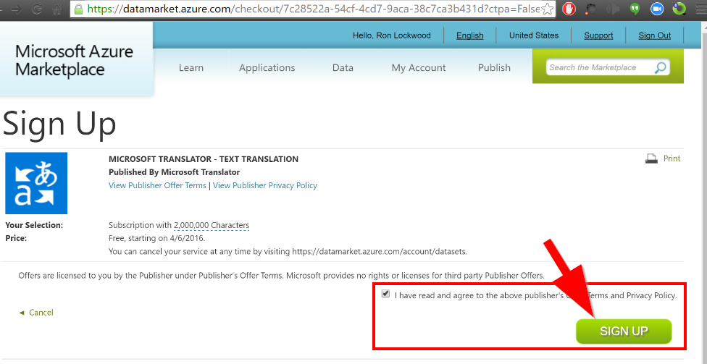Click the Microsoft Translator - Text Translation title
The height and width of the screenshot is (364, 707).
(204, 159)
